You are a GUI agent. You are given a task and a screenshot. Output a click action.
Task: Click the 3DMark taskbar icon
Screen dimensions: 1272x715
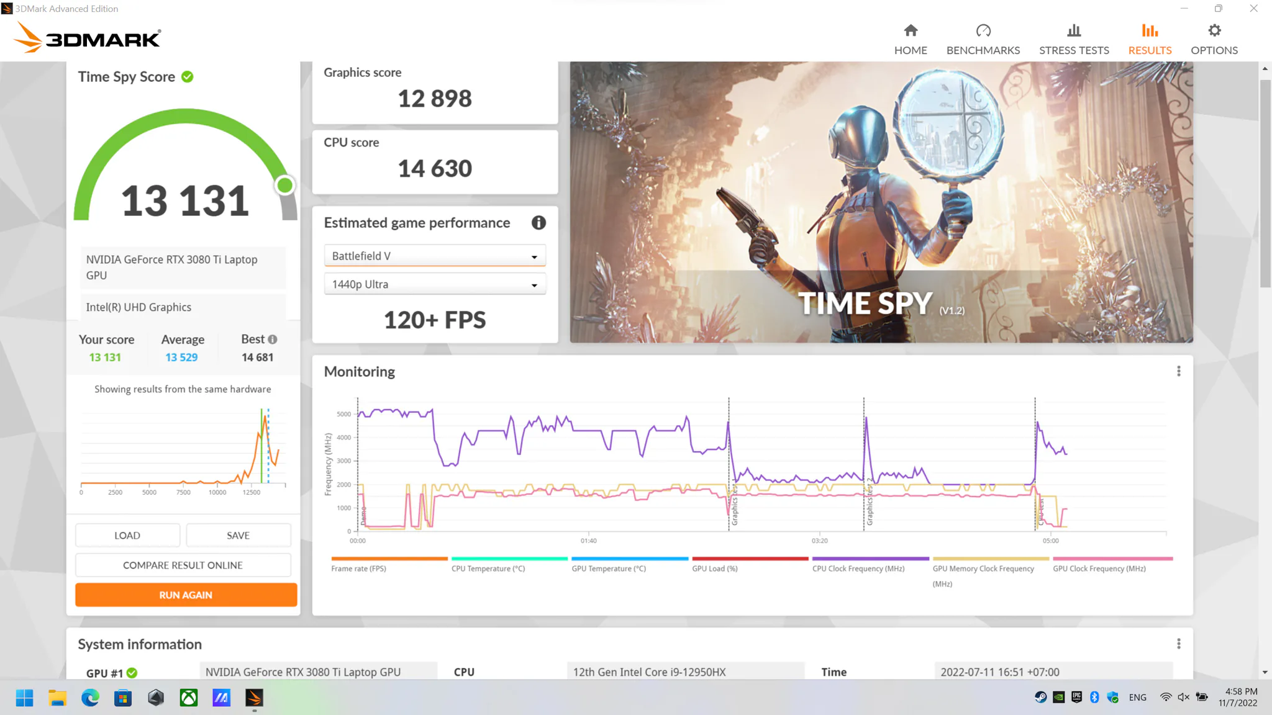pos(254,698)
